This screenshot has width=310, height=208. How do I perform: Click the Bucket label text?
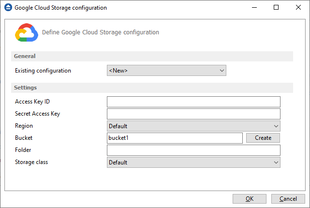coord(24,138)
